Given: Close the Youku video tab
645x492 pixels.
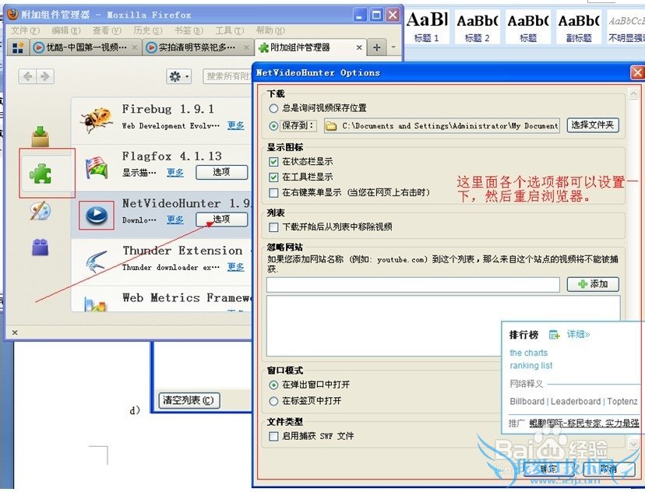Looking at the screenshot, I should pos(135,47).
